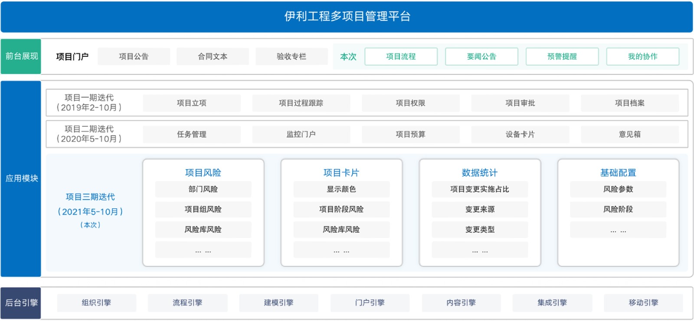Click the 项目门户 label
Screen dimensions: 694x321
(x=72, y=57)
